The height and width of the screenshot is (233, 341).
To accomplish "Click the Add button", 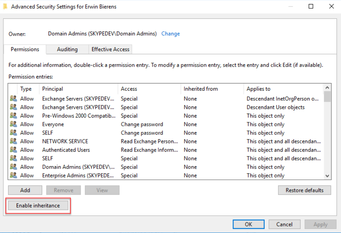I will point(25,190).
